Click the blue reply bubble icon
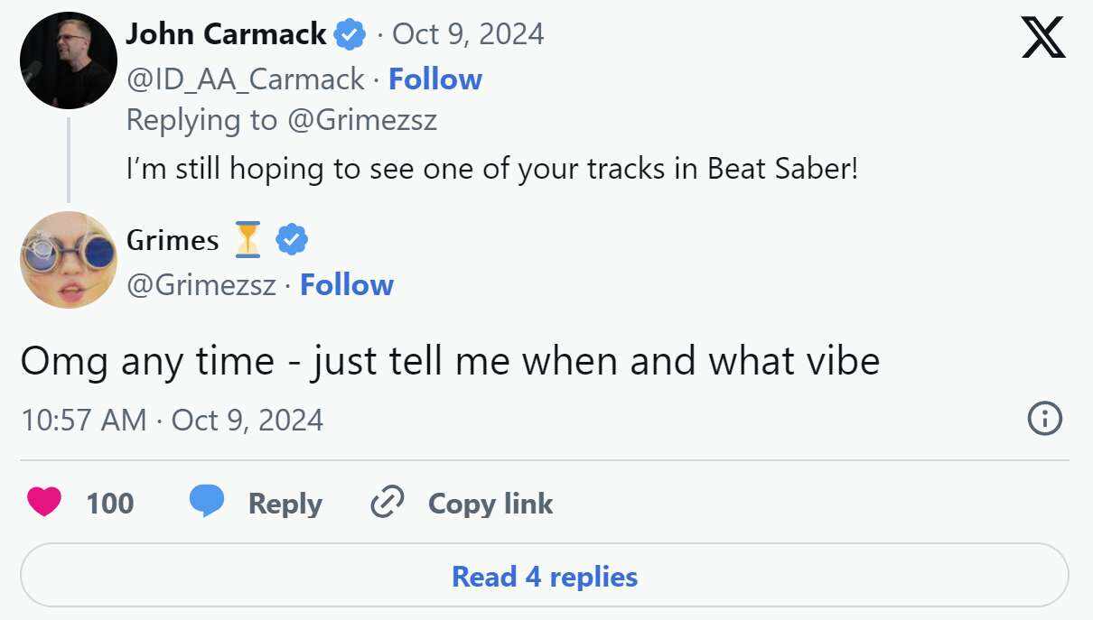 point(206,502)
